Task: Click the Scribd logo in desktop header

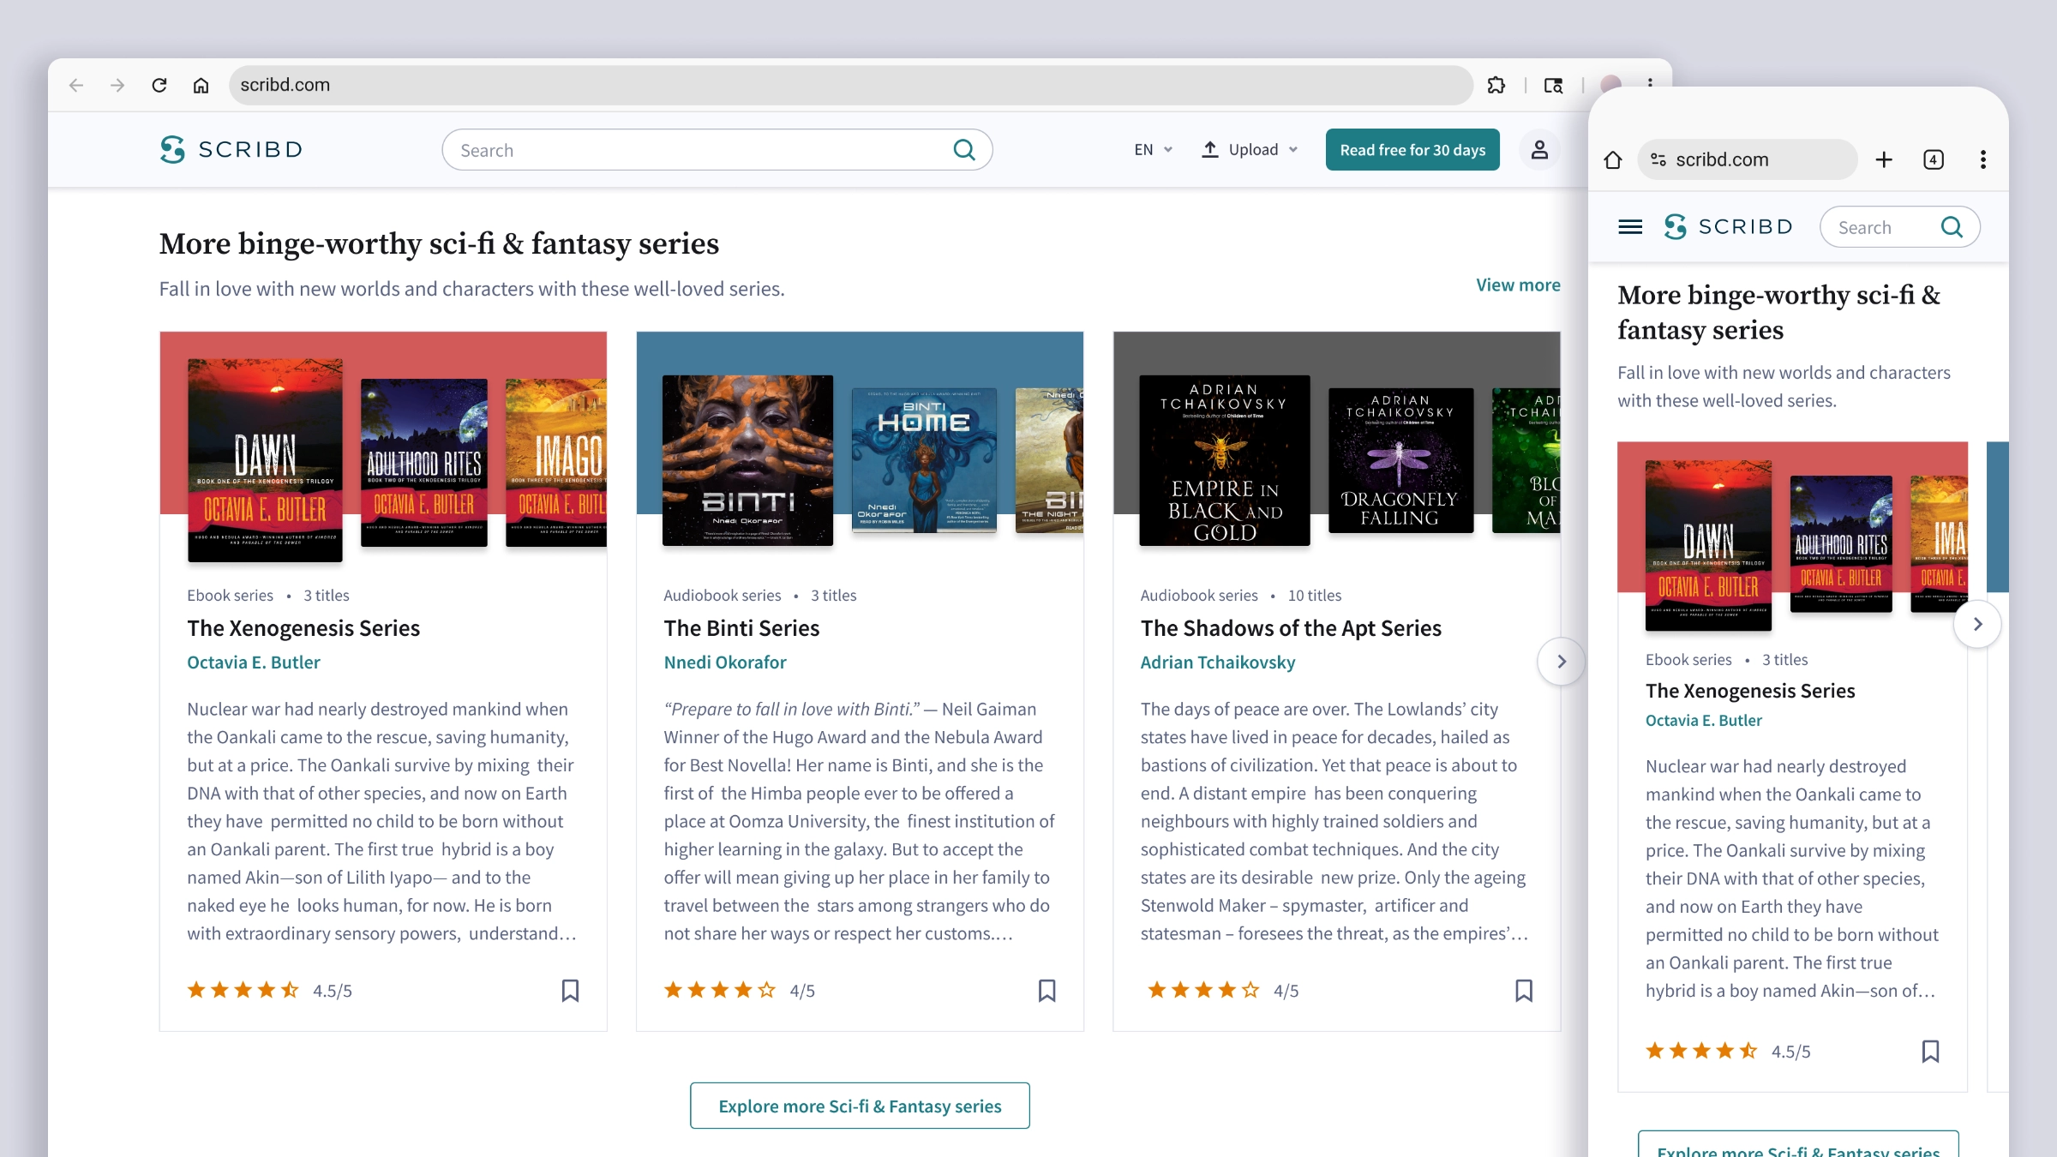Action: (x=231, y=149)
